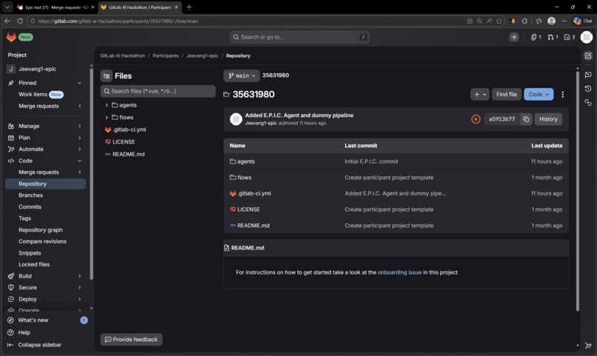Open GitLab AI Hackathon breadcrumb link
This screenshot has width=597, height=356.
click(x=123, y=56)
